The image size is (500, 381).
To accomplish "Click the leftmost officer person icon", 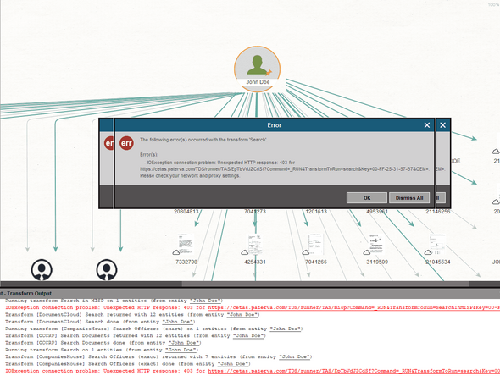I will [42, 270].
